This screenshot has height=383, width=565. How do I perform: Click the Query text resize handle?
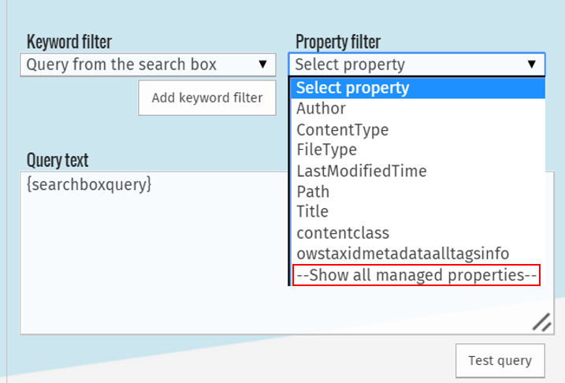[x=541, y=322]
